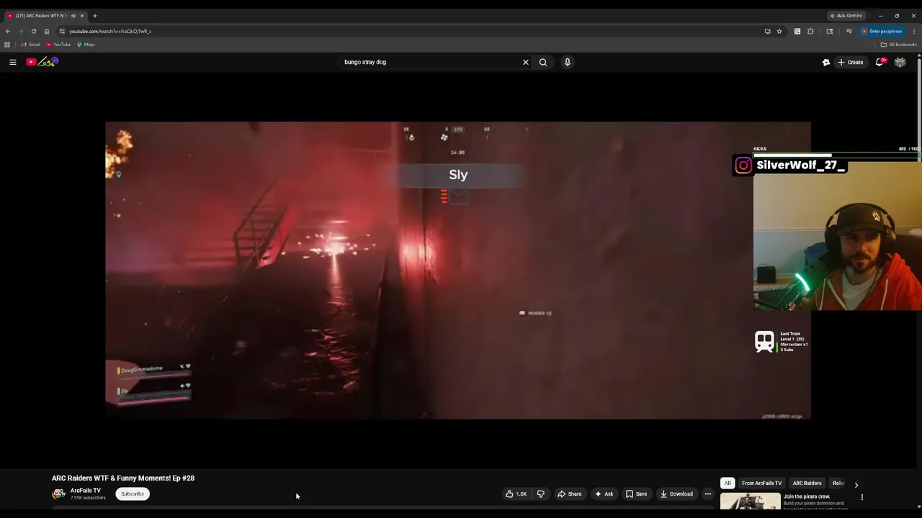922x518 pixels.
Task: Open browser home page
Action: click(47, 31)
